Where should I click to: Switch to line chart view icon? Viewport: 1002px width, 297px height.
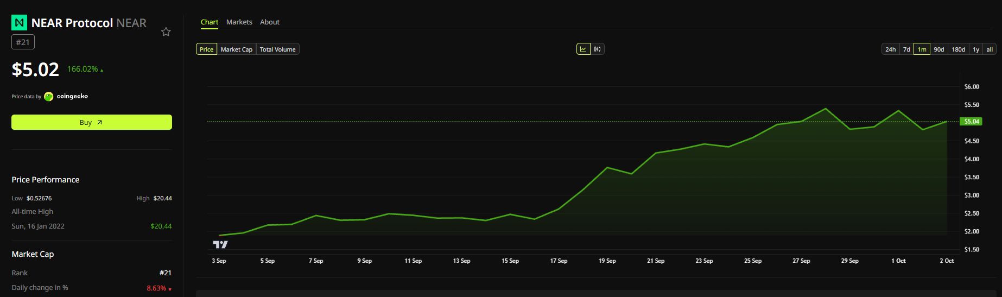coord(583,49)
